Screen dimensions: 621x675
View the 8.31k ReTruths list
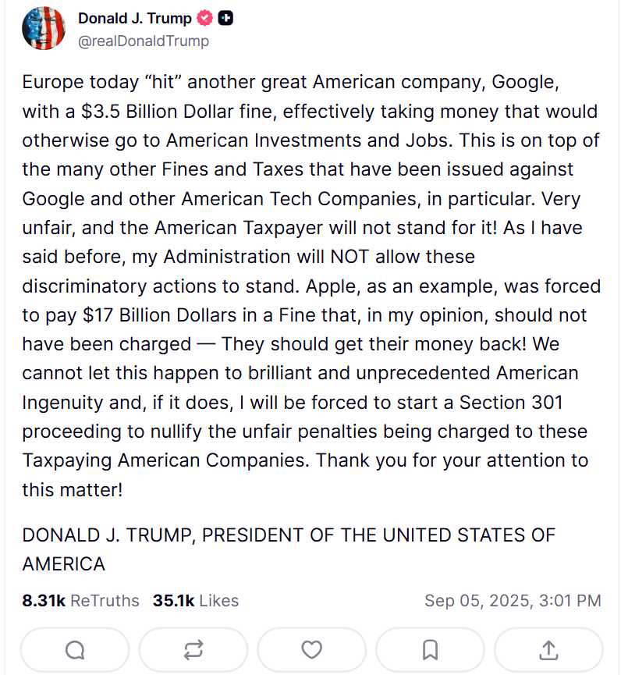click(x=80, y=601)
